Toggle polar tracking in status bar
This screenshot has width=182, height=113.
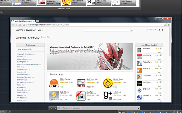click(x=142, y=112)
